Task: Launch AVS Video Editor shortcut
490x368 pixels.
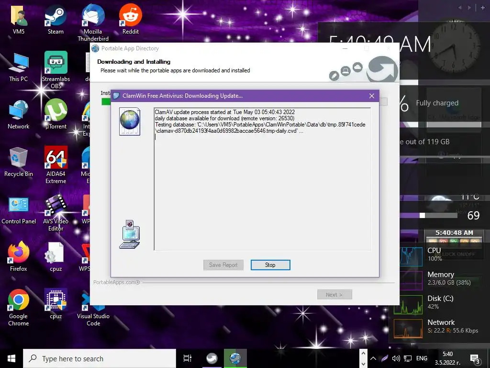Action: (56, 212)
